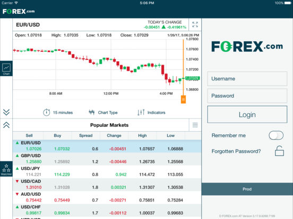Tap the Login button

pyautogui.click(x=247, y=115)
